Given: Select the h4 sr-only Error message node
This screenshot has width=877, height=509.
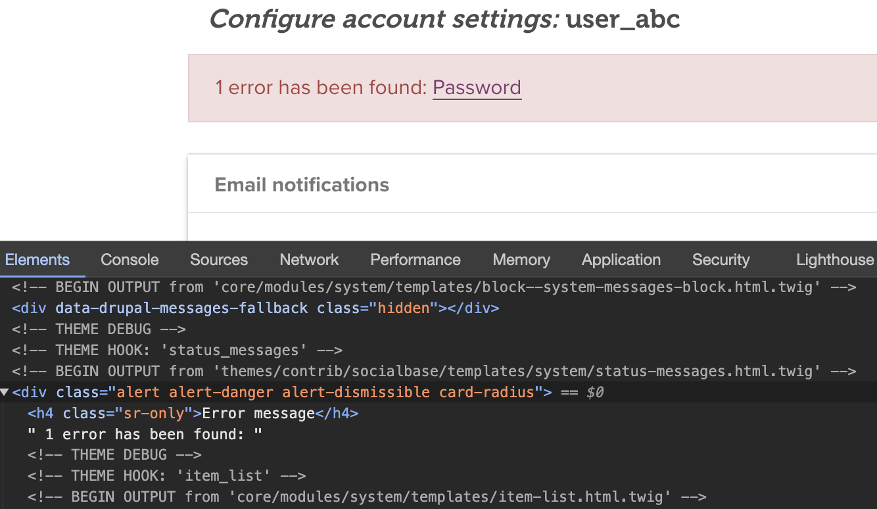Looking at the screenshot, I should (193, 414).
